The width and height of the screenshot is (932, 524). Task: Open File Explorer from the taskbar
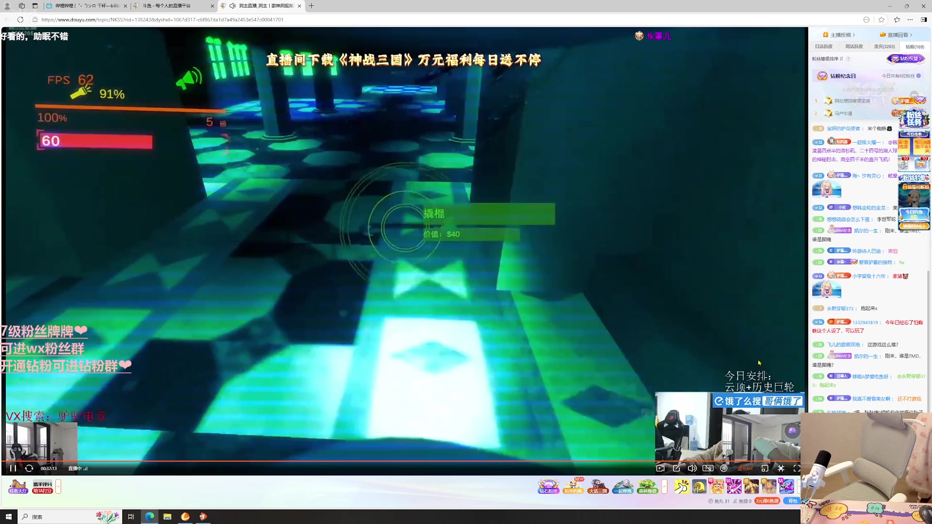(x=167, y=517)
